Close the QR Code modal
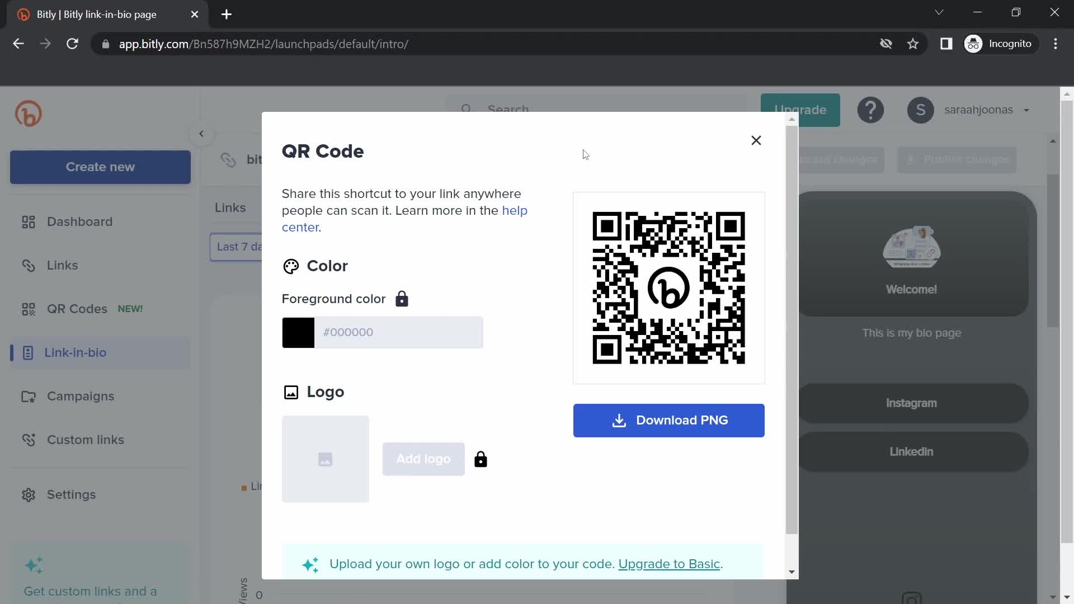The image size is (1074, 604). [756, 140]
